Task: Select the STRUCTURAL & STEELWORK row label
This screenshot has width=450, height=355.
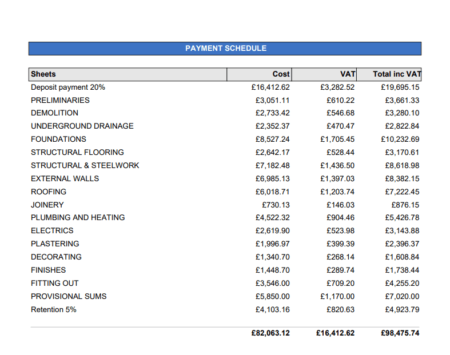Action: coord(85,165)
